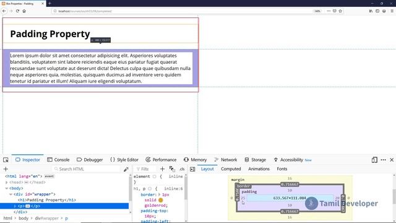Viewport: 396px width, 223px height.
Task: Toggle the three-pane inspector view
Action: [192, 169]
